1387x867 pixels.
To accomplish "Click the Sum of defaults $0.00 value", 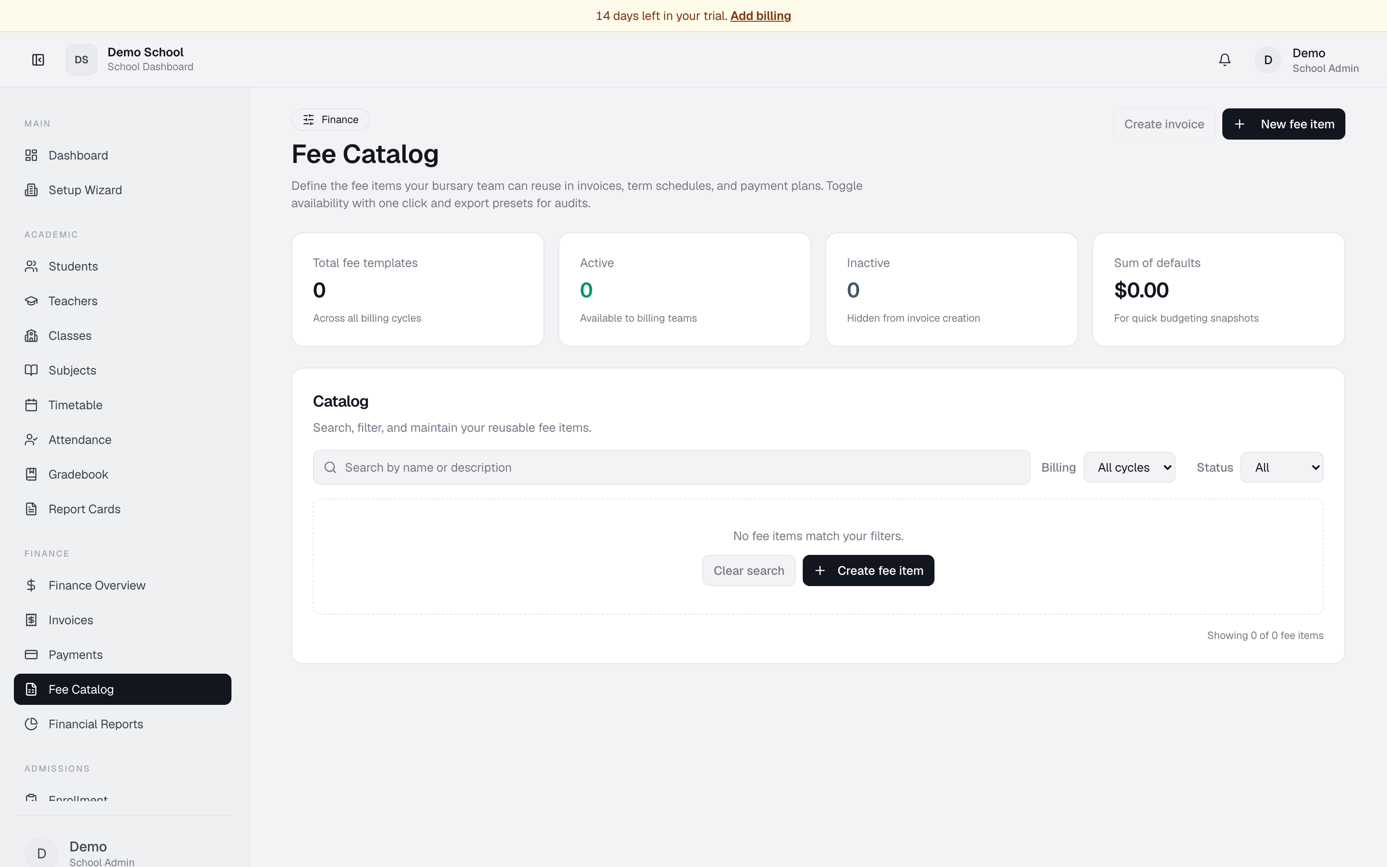I will pos(1141,290).
